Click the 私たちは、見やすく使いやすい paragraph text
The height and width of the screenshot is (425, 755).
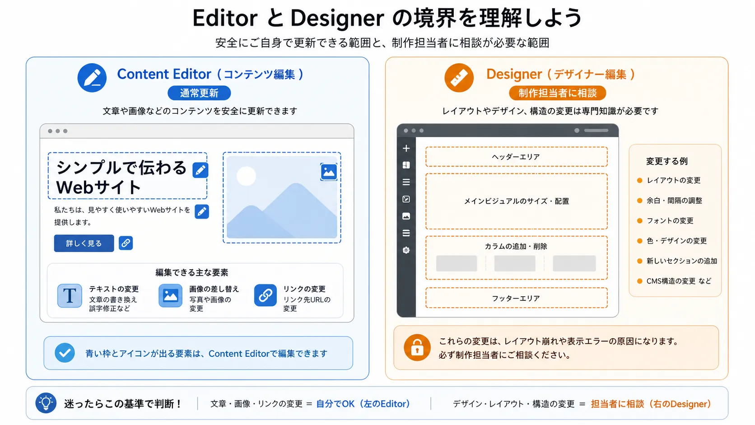click(x=122, y=216)
